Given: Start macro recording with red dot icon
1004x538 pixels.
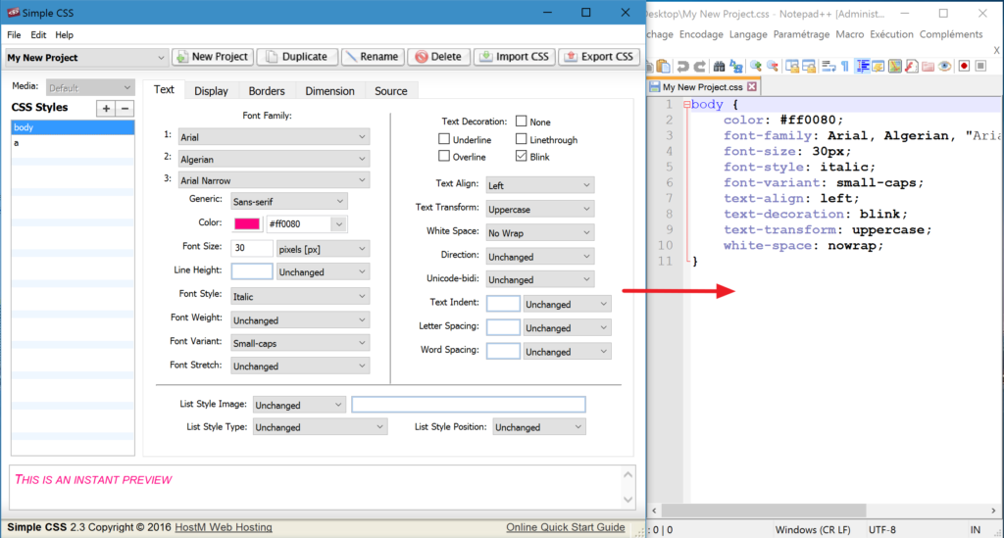Looking at the screenshot, I should pyautogui.click(x=965, y=66).
